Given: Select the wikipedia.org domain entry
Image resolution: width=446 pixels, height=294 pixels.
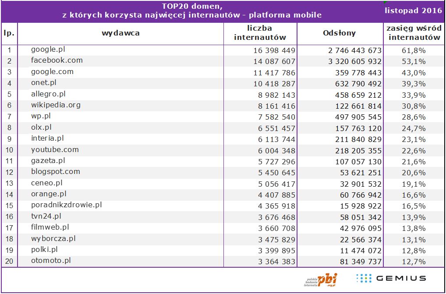Looking at the screenshot, I should pos(56,105).
